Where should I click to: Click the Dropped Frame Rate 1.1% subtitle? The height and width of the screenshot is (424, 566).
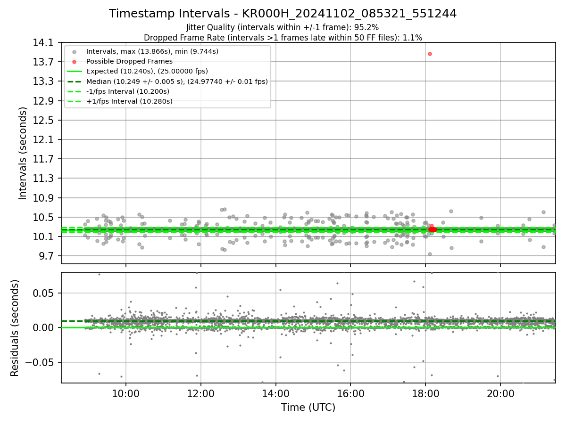[283, 38]
